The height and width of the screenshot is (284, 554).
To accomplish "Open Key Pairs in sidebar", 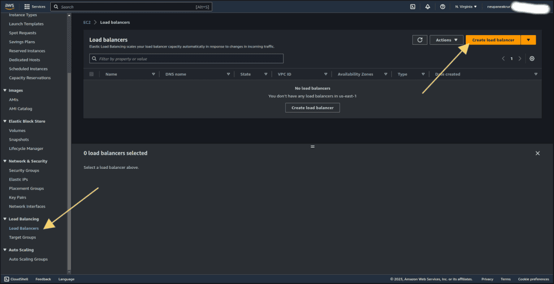I will point(18,197).
